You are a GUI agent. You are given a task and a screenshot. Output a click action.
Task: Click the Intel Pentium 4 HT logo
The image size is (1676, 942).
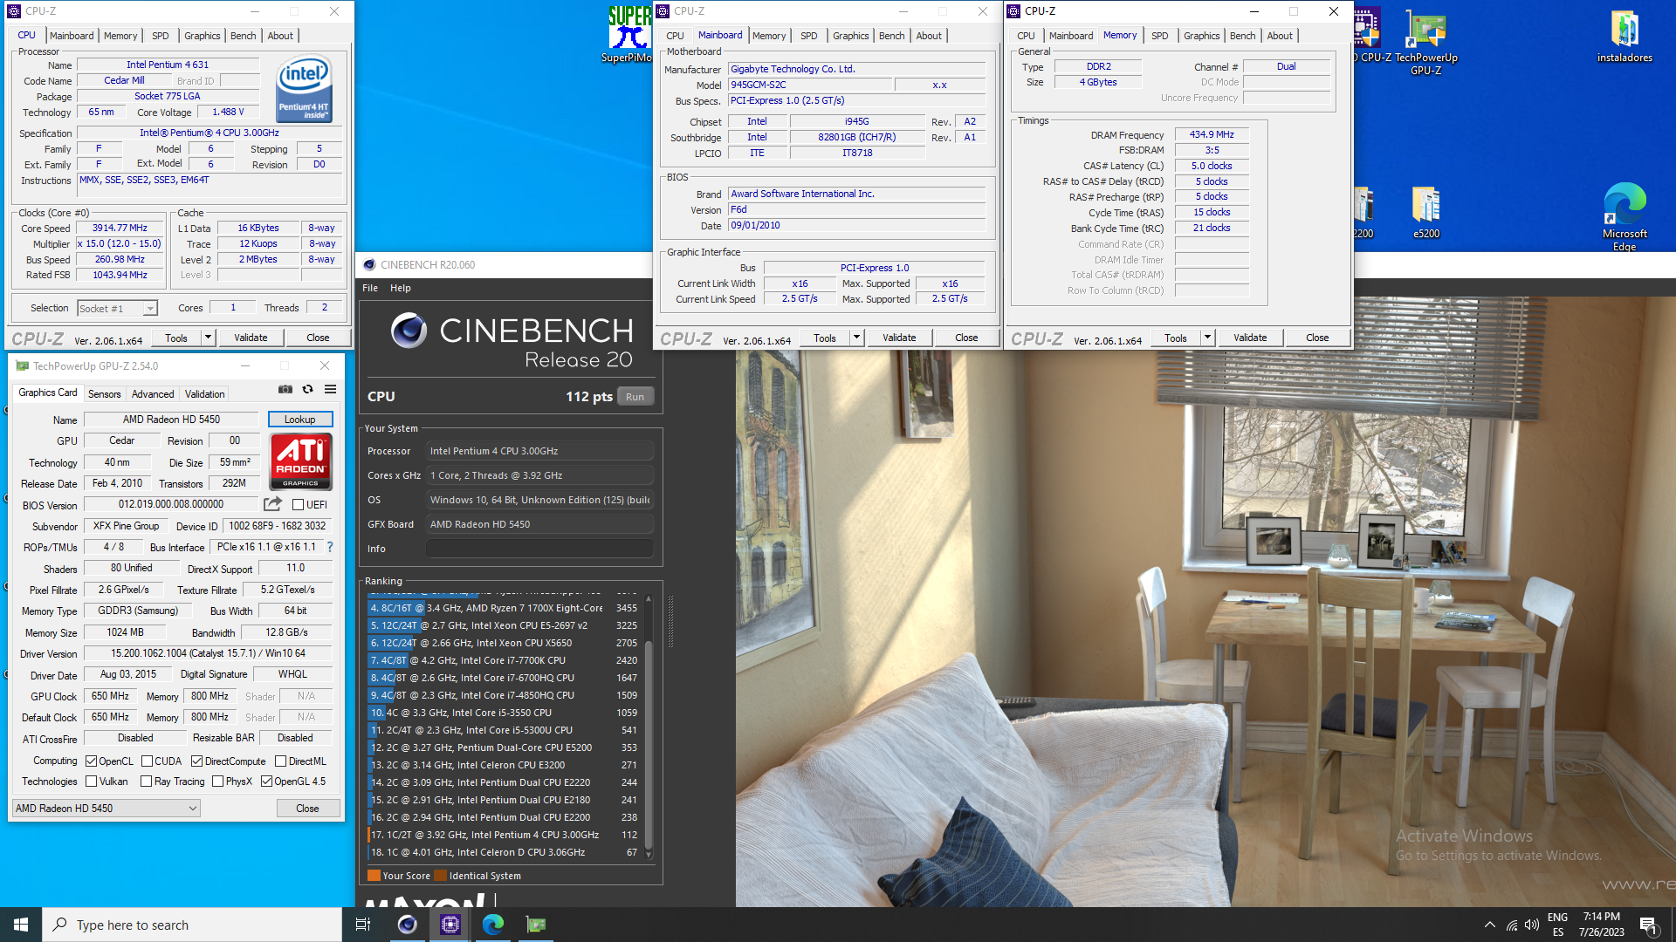pos(304,90)
